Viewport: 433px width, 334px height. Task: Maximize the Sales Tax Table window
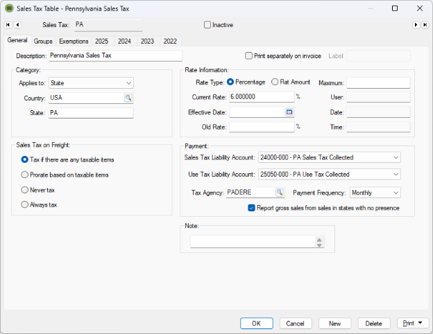coord(395,8)
